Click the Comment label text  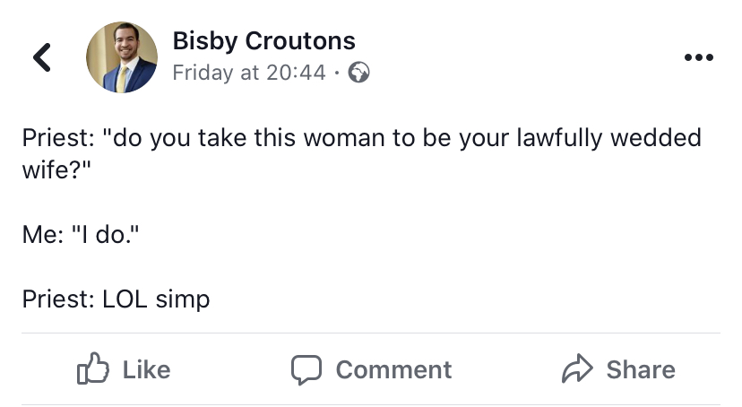pyautogui.click(x=393, y=369)
